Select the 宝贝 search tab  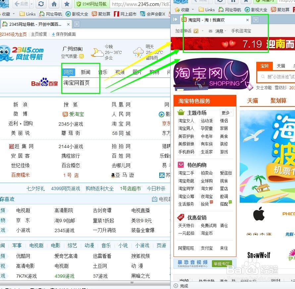click(x=264, y=66)
